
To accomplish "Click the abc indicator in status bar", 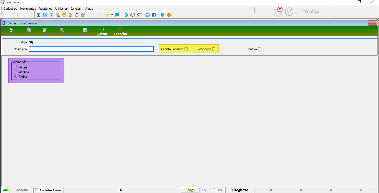I will click(x=204, y=190).
